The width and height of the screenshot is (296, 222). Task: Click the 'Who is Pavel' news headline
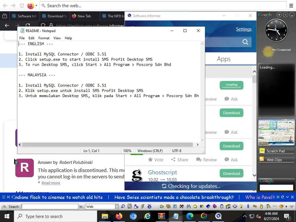click(x=259, y=197)
